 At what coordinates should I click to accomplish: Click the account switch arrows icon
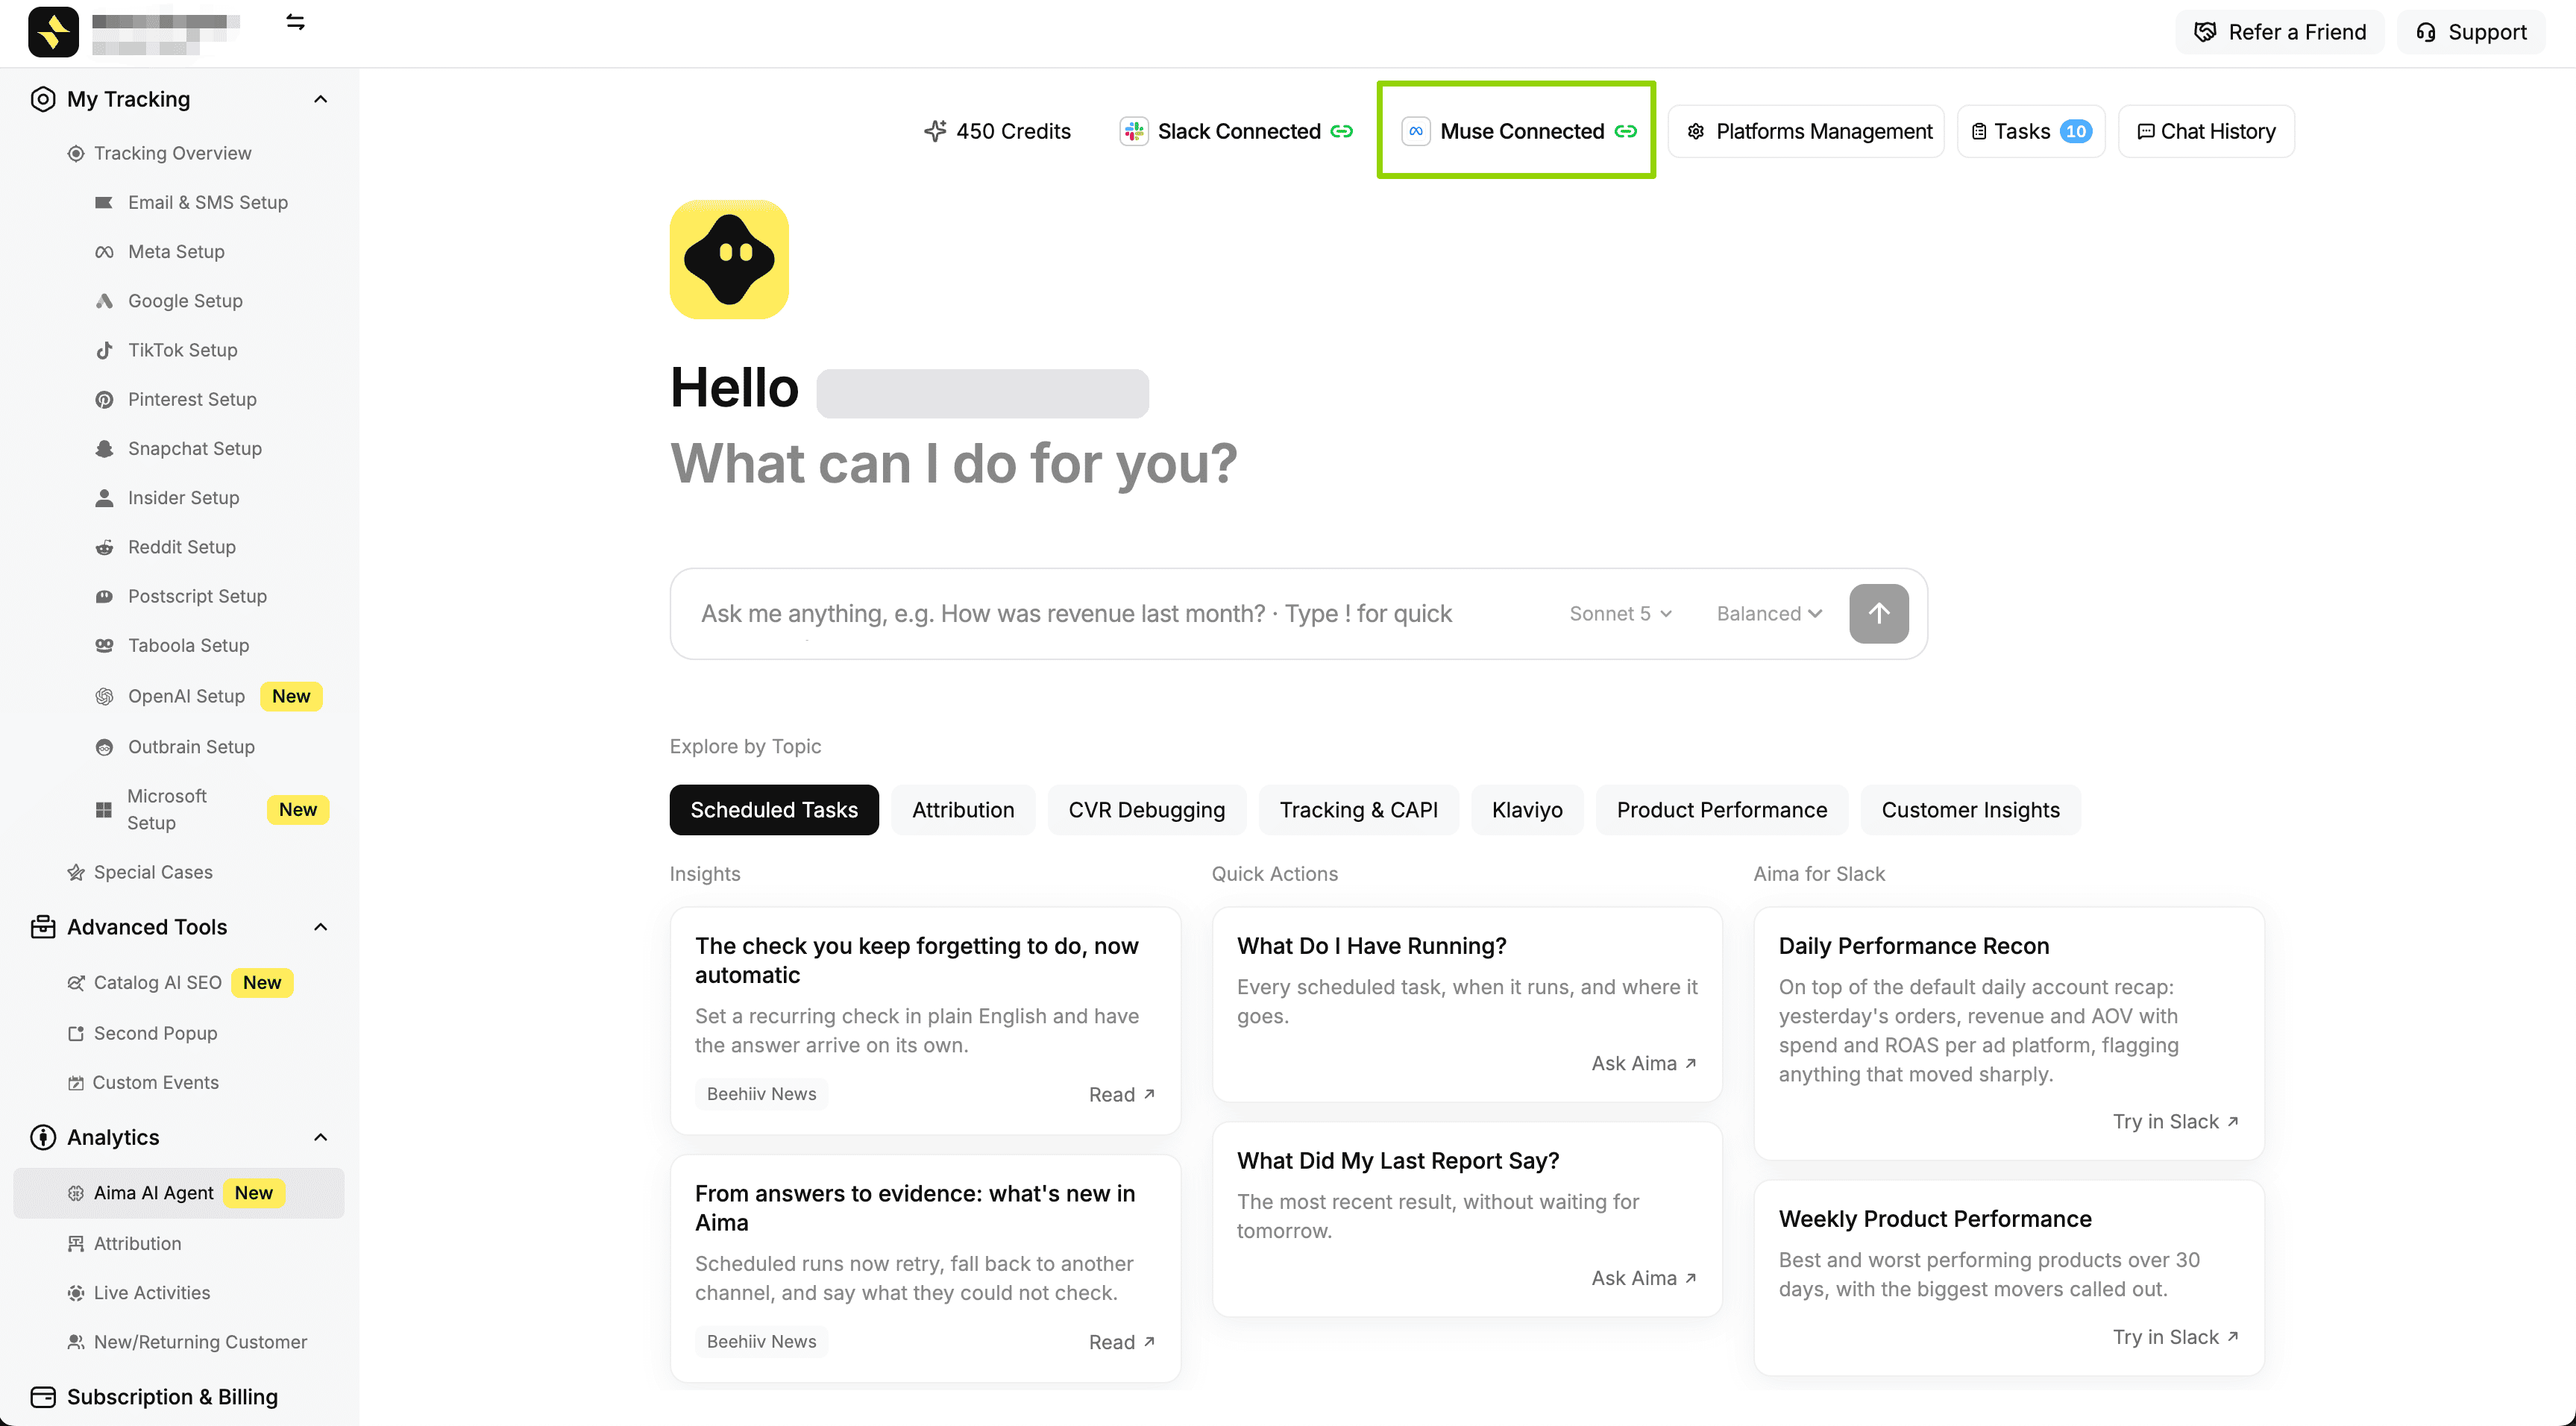click(x=295, y=22)
